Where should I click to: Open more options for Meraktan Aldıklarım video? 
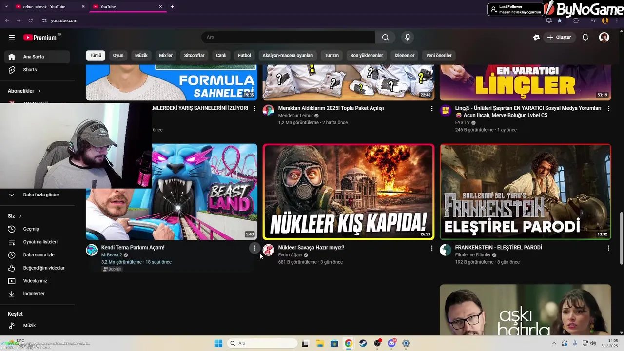point(431,109)
